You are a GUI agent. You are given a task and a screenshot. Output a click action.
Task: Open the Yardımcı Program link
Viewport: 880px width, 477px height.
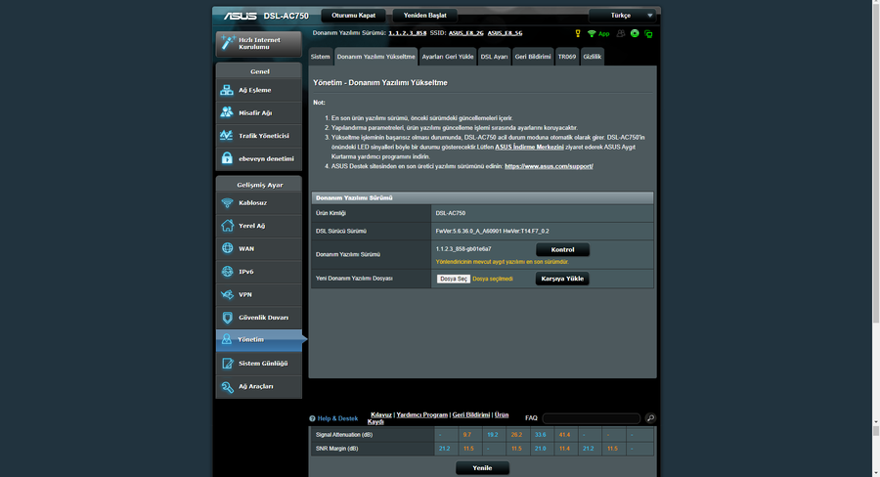[422, 414]
